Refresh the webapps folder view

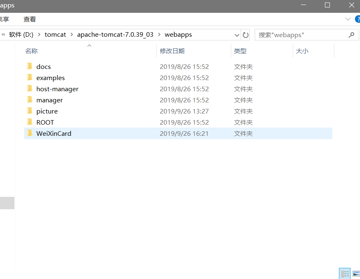[246, 35]
